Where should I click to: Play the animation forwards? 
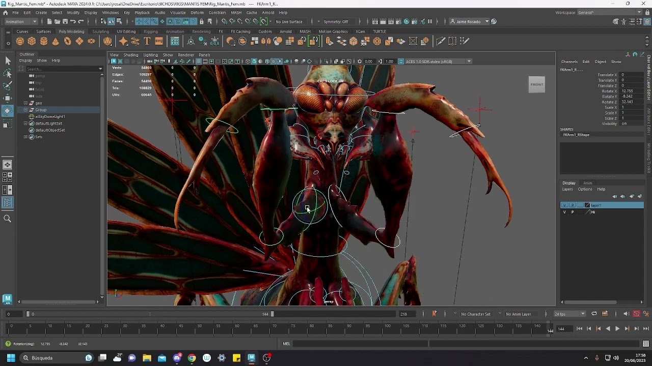tap(617, 329)
